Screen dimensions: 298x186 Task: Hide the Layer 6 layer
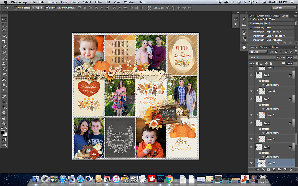pyautogui.click(x=251, y=139)
